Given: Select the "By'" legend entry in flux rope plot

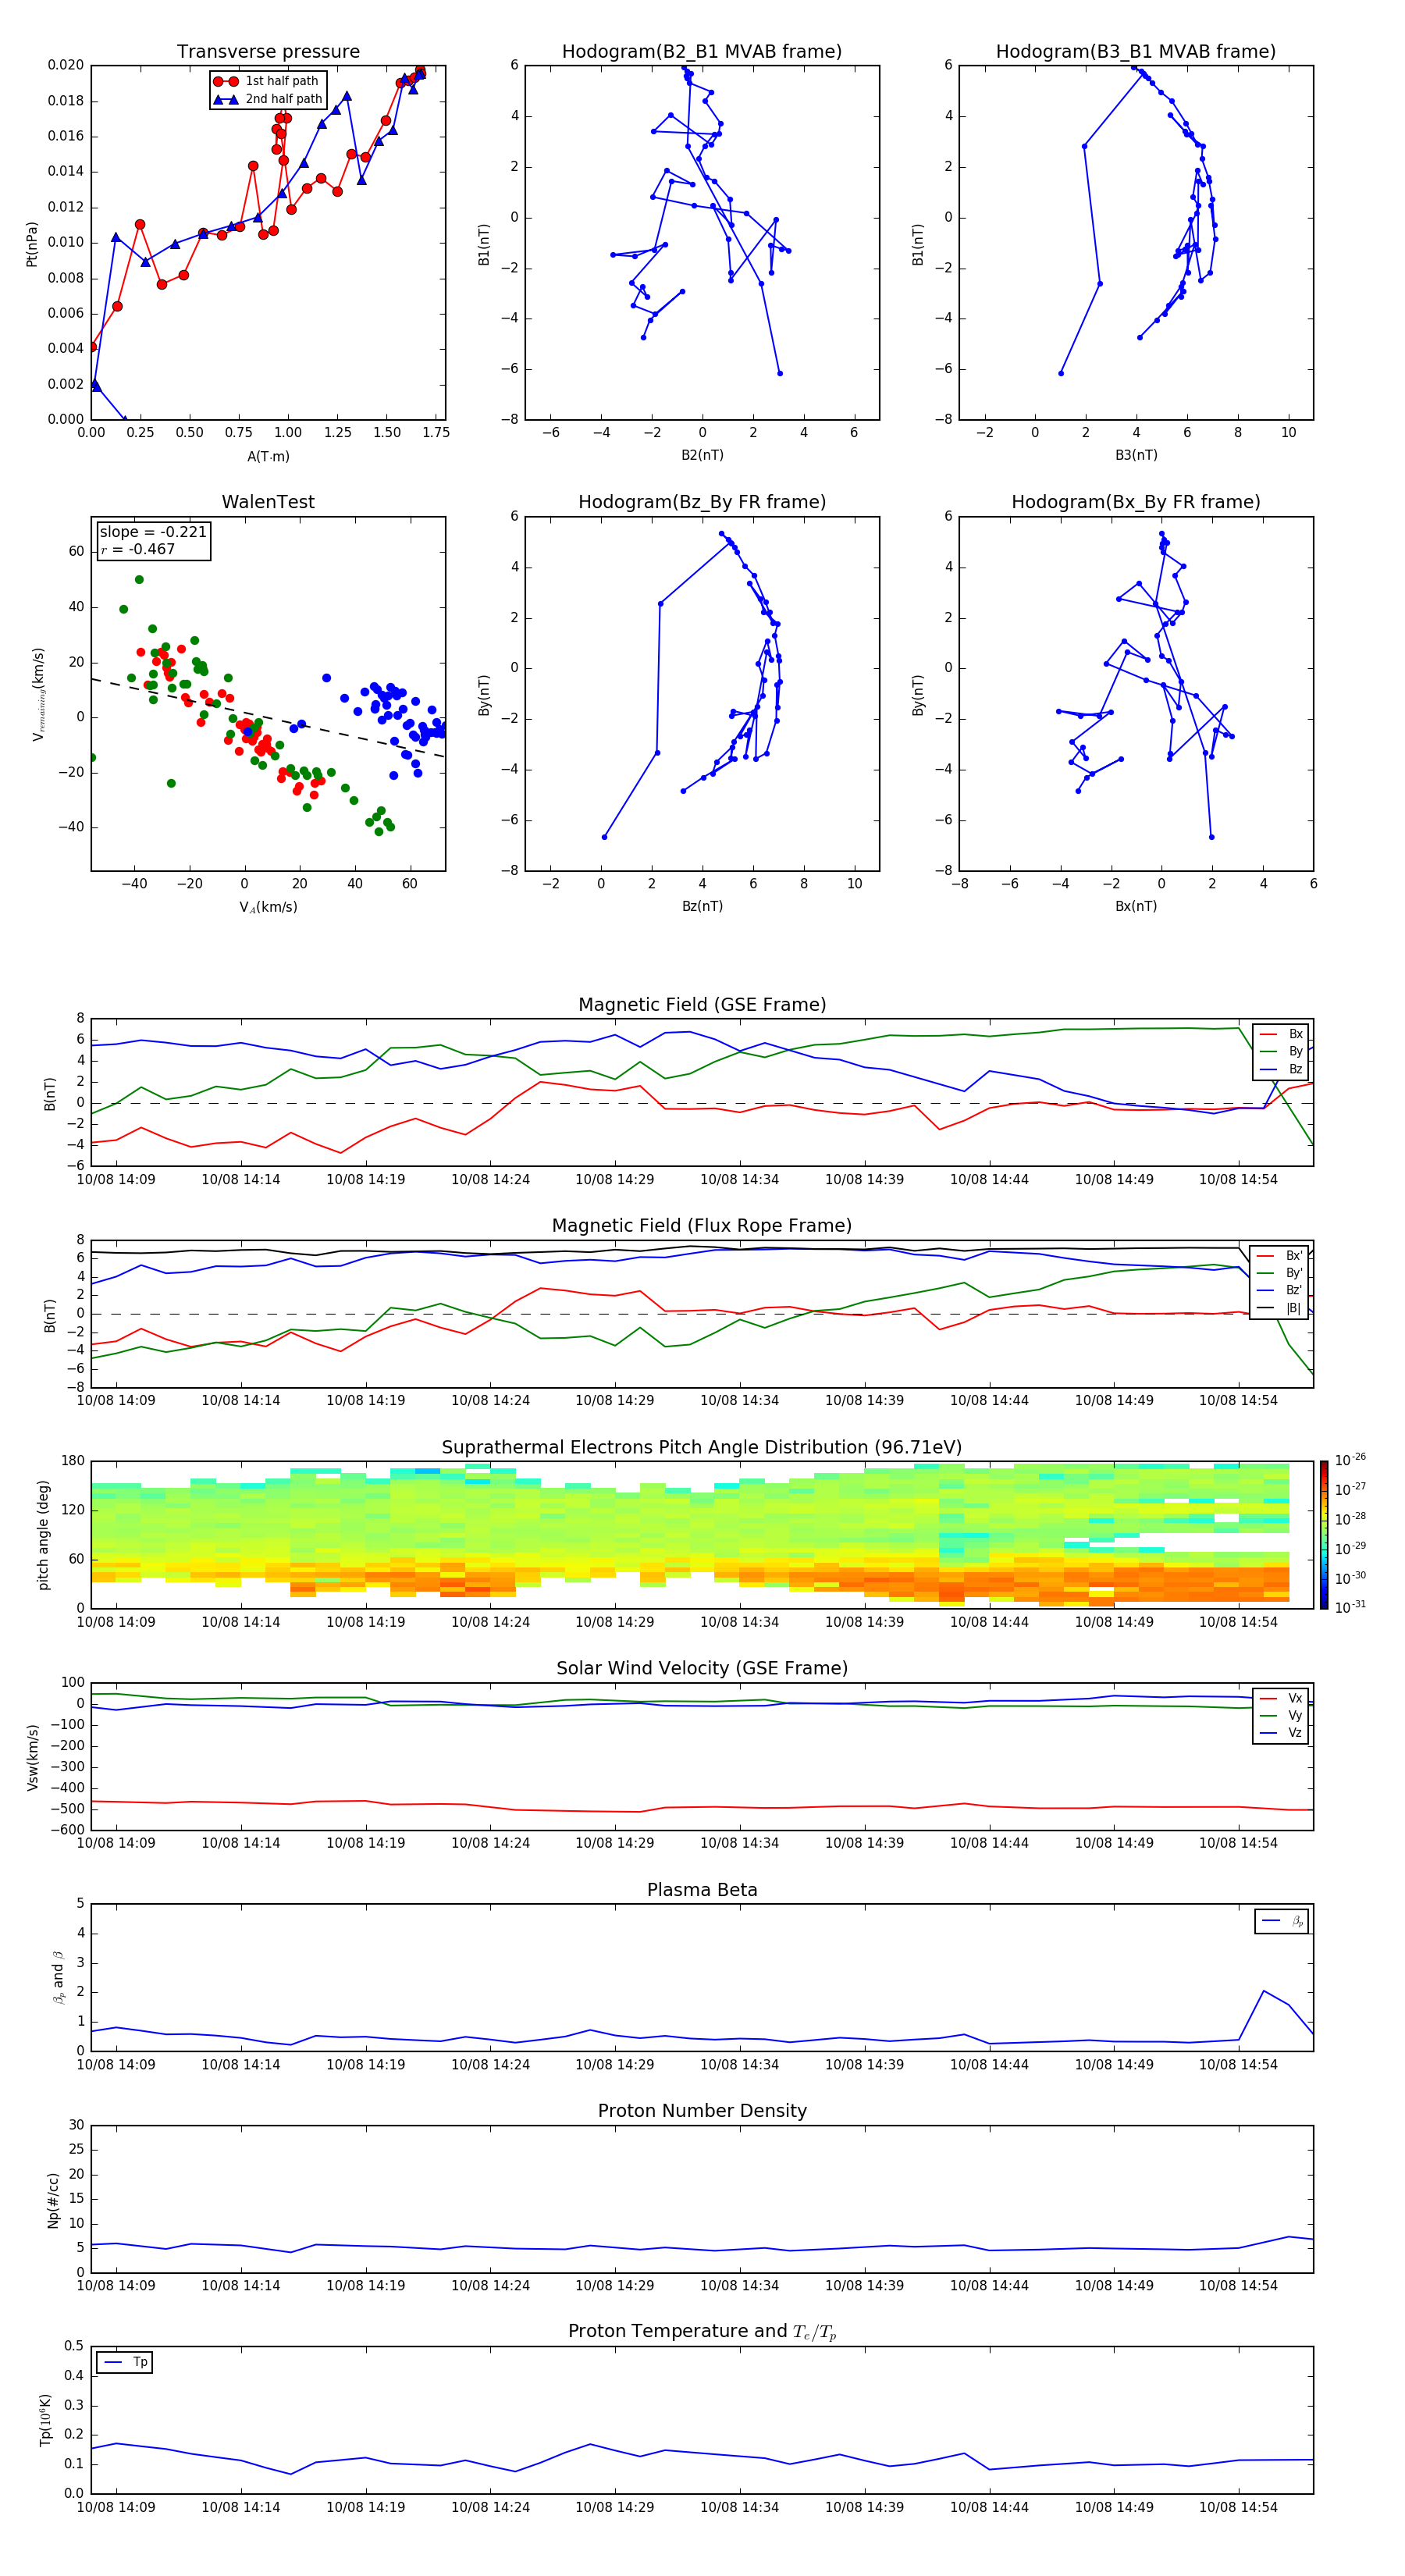Looking at the screenshot, I should 1280,1273.
